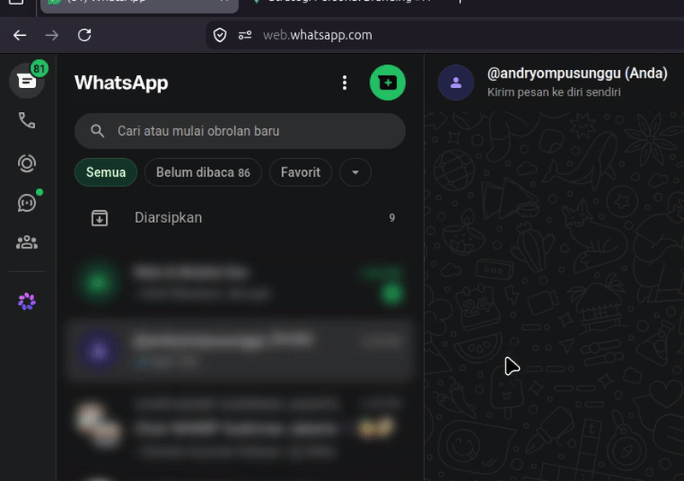This screenshot has width=684, height=481.
Task: Switch to the WhatsApp browser tab
Action: [x=139, y=5]
